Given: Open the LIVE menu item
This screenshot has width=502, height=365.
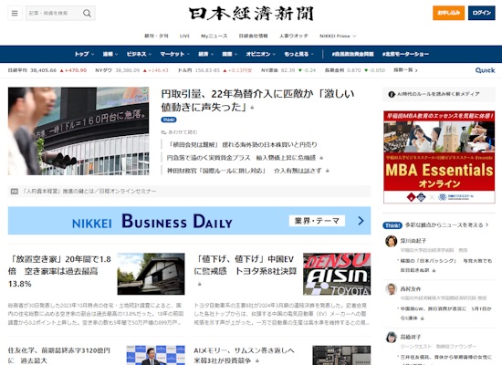Looking at the screenshot, I should point(184,36).
